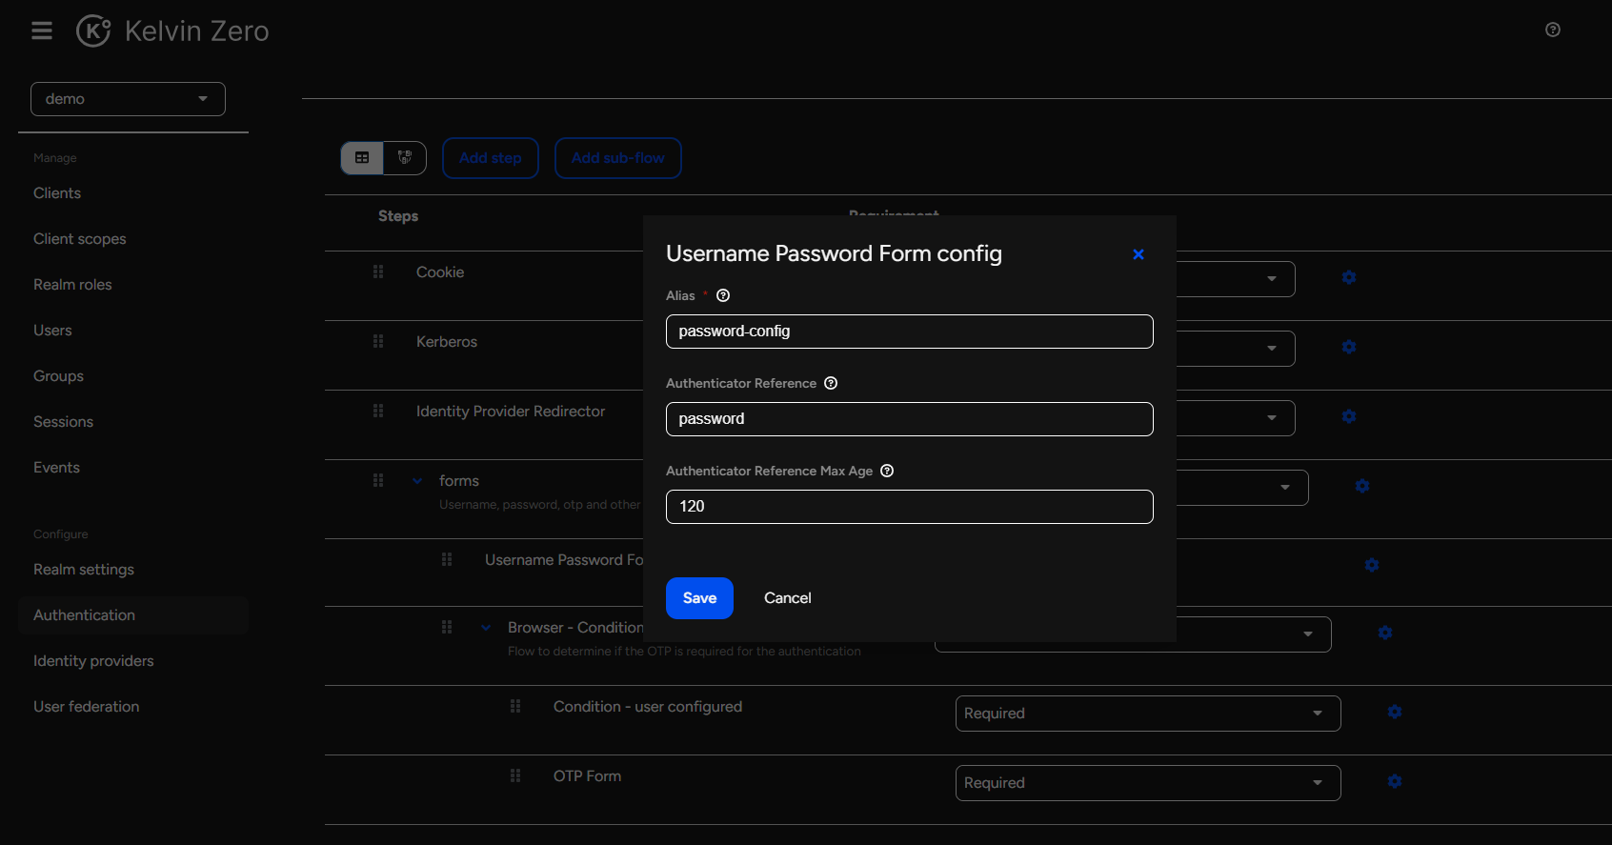The height and width of the screenshot is (845, 1612).
Task: Open settings gear for Condition user configured
Action: pos(1395,712)
